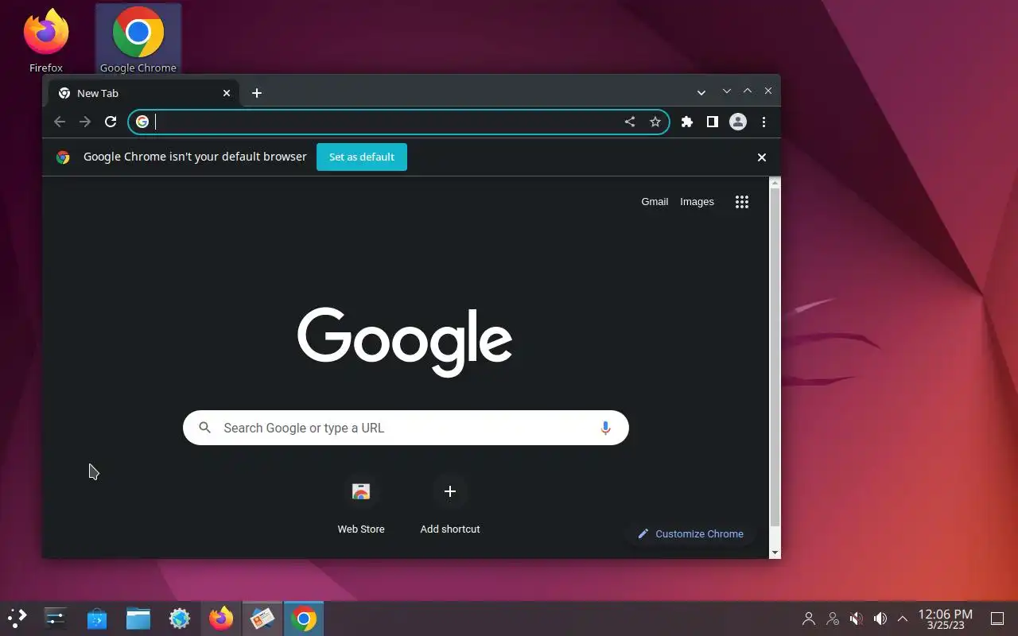Add a new shortcut tile

point(450,506)
